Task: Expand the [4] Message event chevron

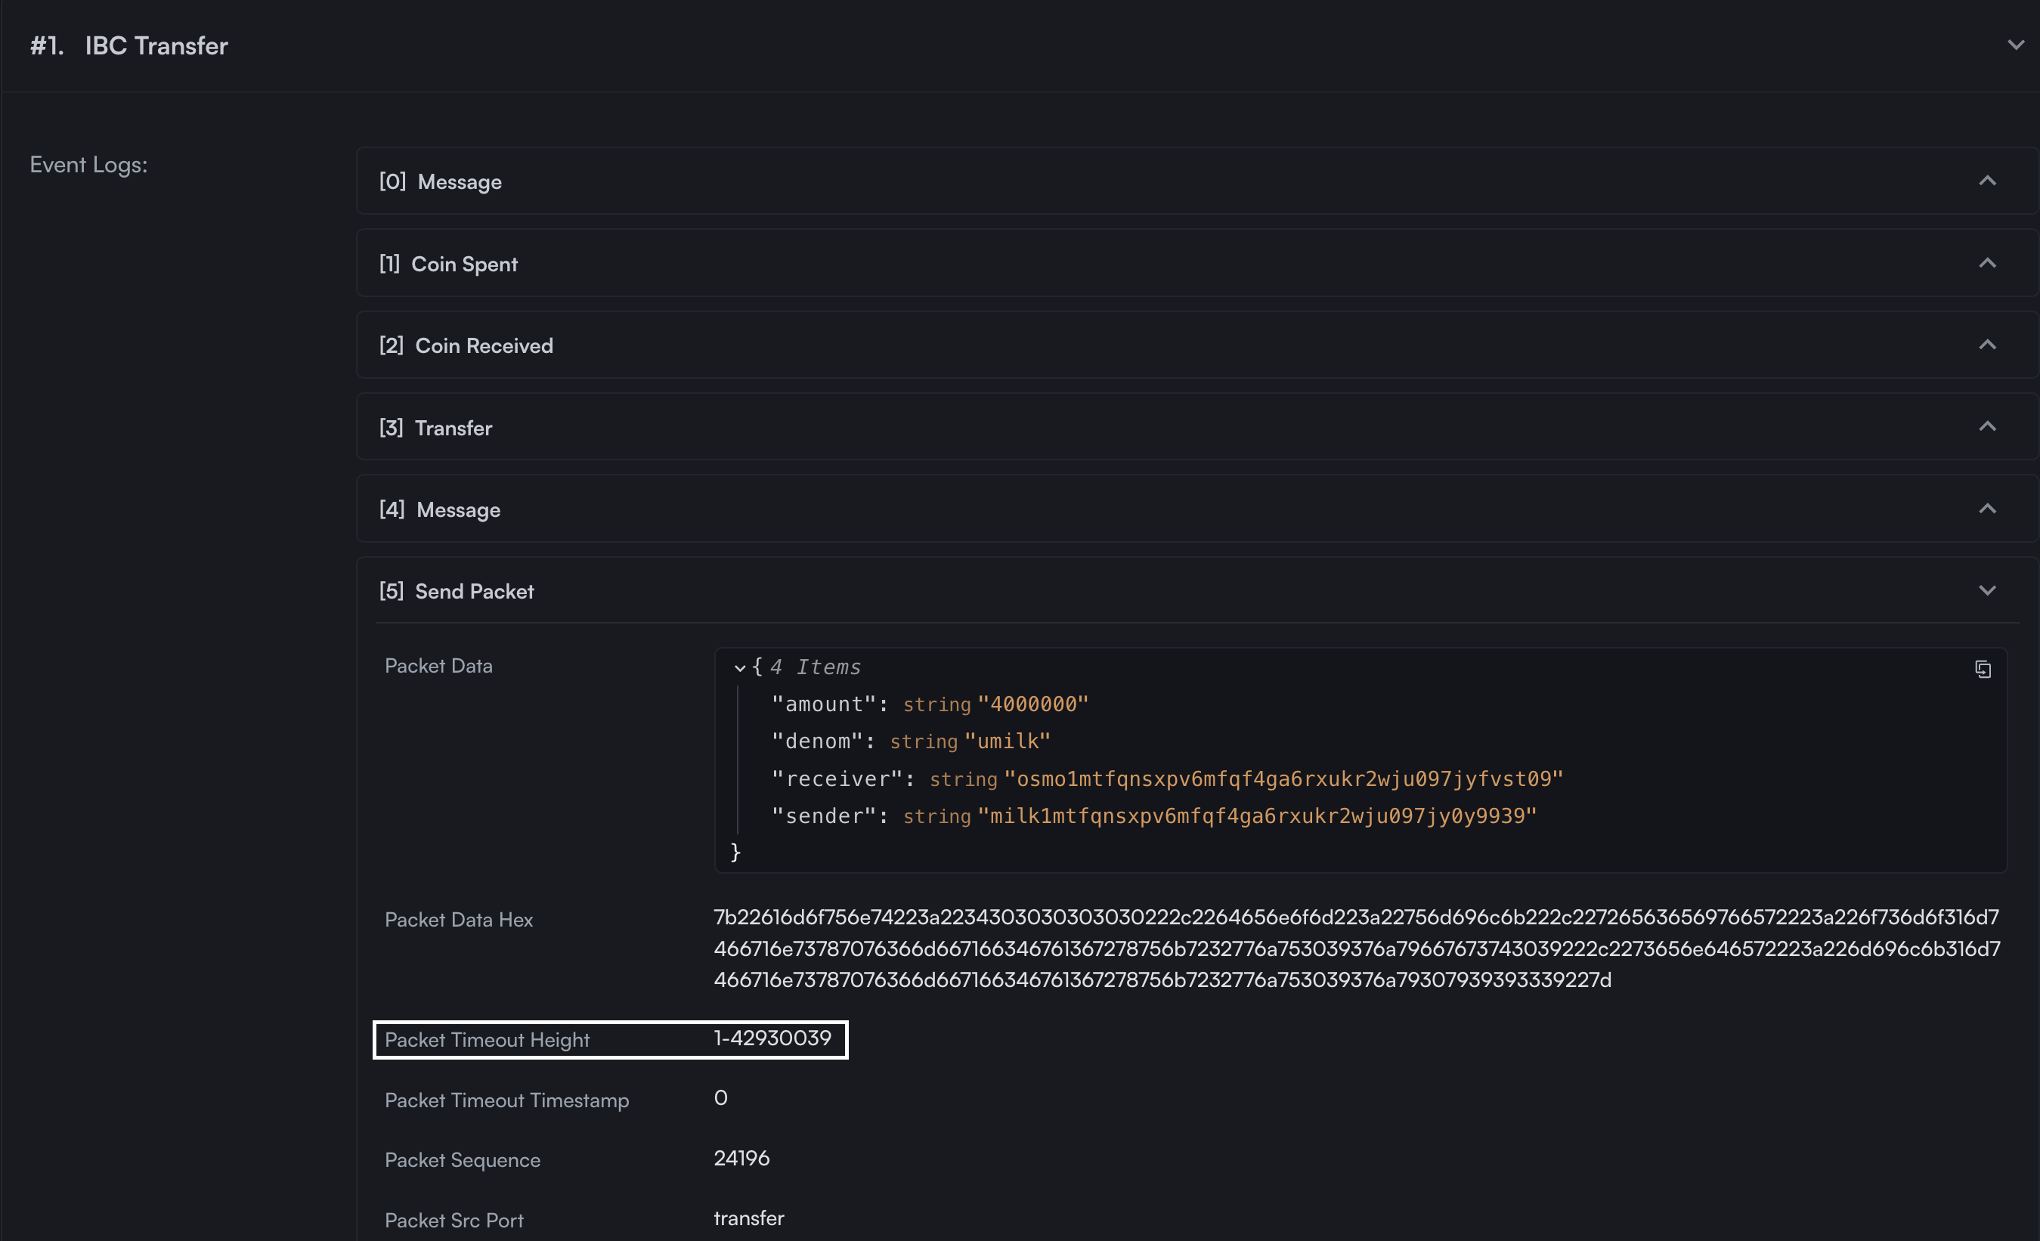Action: [1987, 509]
